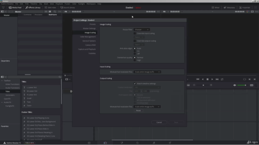Switch media pool to thumbnail grid view
This screenshot has width=259, height=145.
[46, 12]
